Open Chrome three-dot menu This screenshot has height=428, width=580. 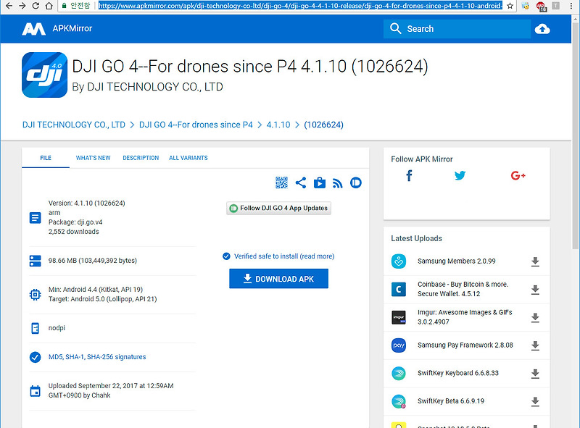pyautogui.click(x=571, y=6)
